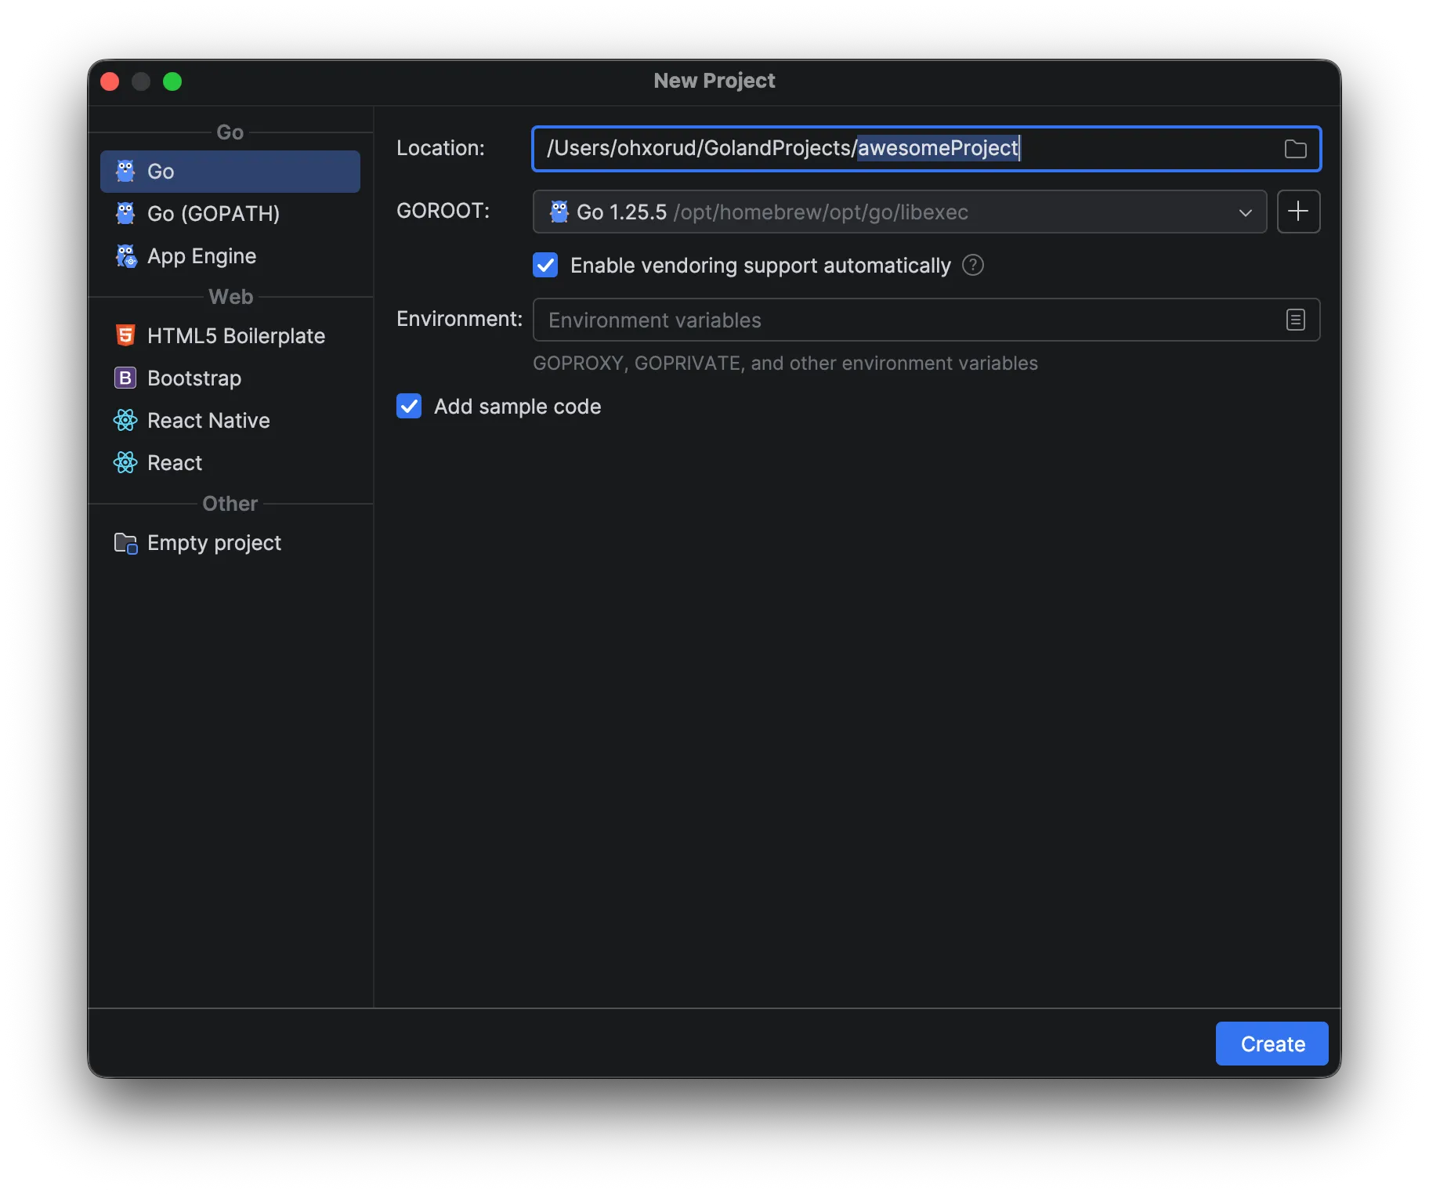Click the GOROOT dropdown chevron arrow

tap(1245, 212)
